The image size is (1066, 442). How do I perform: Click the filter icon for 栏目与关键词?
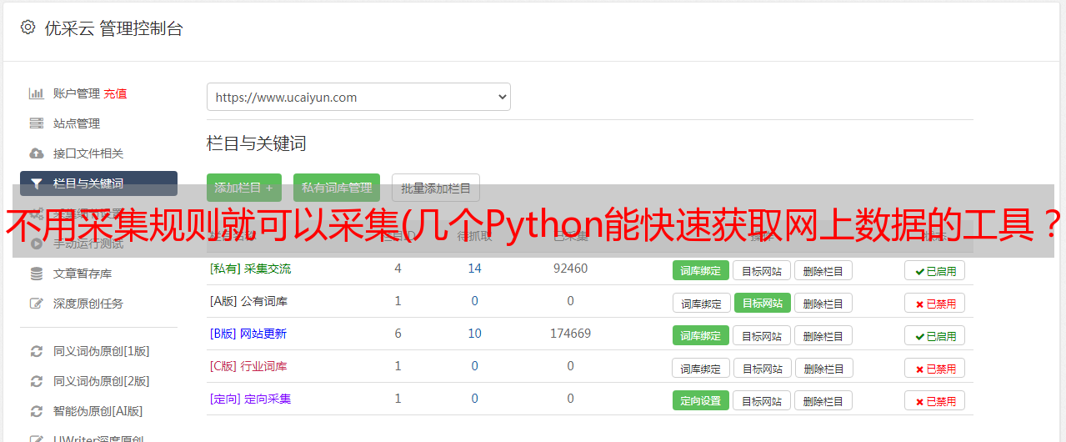pyautogui.click(x=37, y=183)
